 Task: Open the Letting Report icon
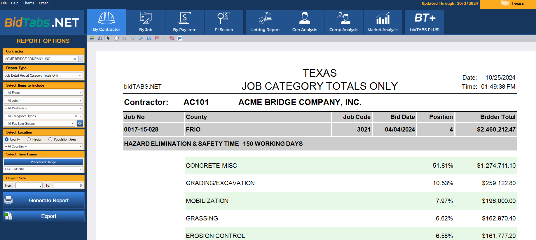266,22
